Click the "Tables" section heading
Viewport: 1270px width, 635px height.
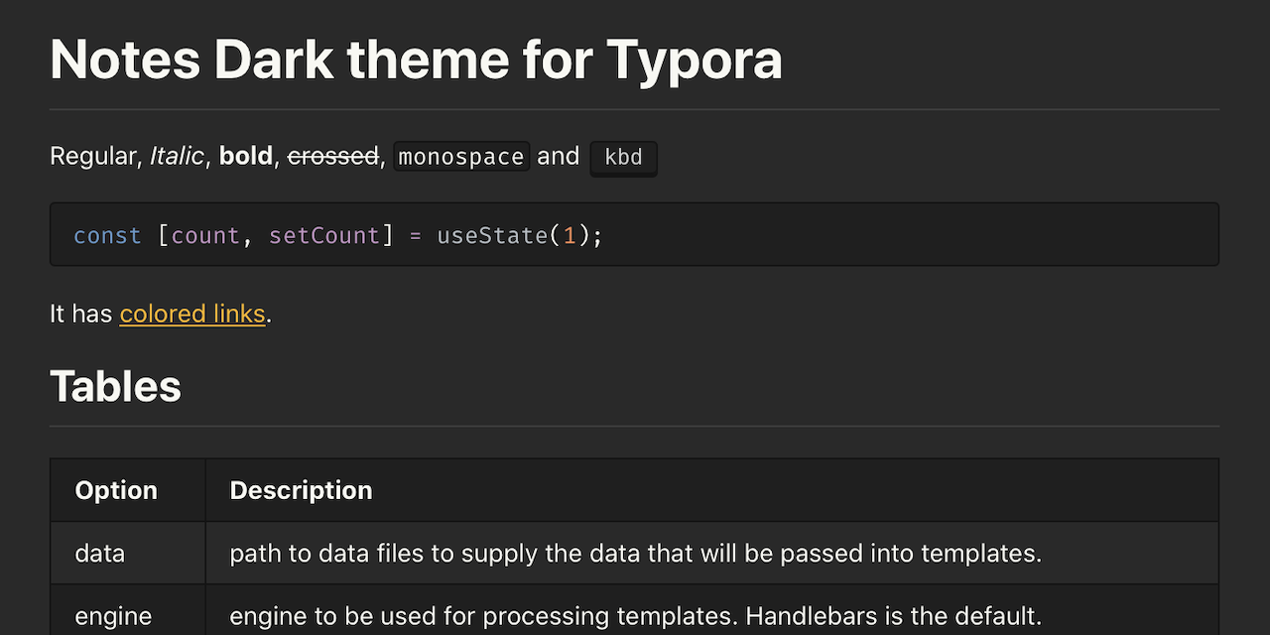[115, 386]
